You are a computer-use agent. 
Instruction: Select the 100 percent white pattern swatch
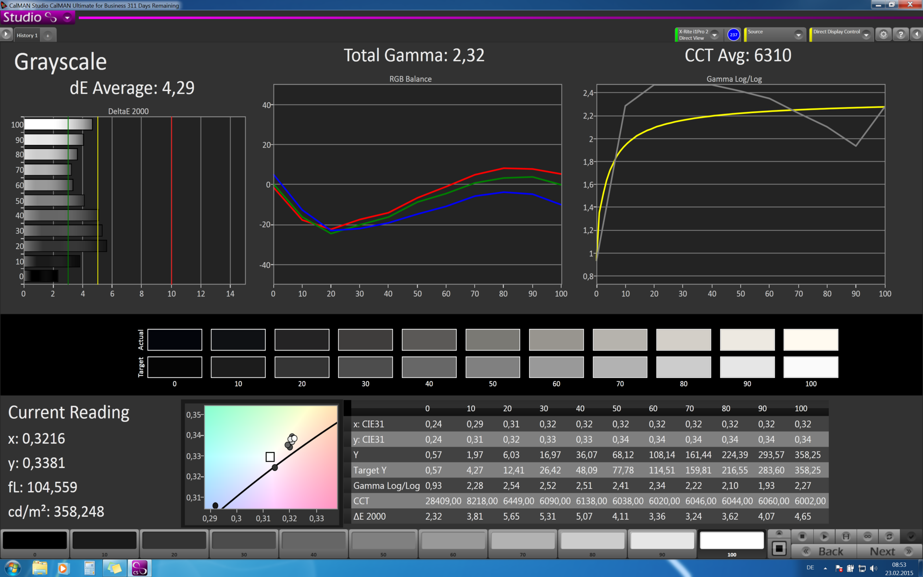732,540
